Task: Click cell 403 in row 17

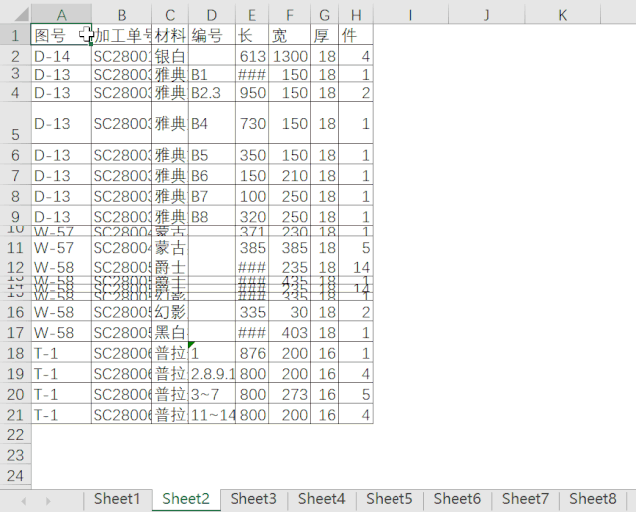Action: click(289, 332)
